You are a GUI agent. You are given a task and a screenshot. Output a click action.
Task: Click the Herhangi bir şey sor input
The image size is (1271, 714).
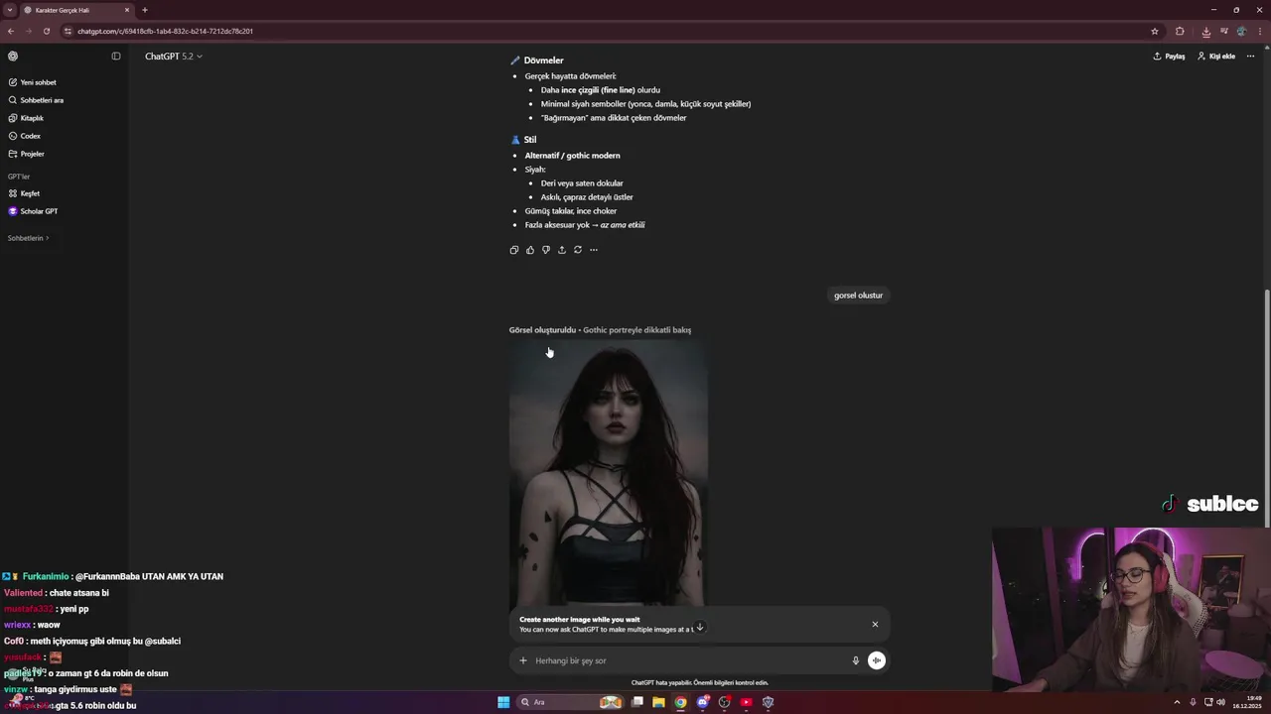tap(689, 660)
